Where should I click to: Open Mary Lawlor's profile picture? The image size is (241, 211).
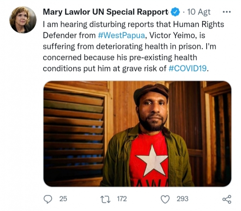[x=23, y=20]
